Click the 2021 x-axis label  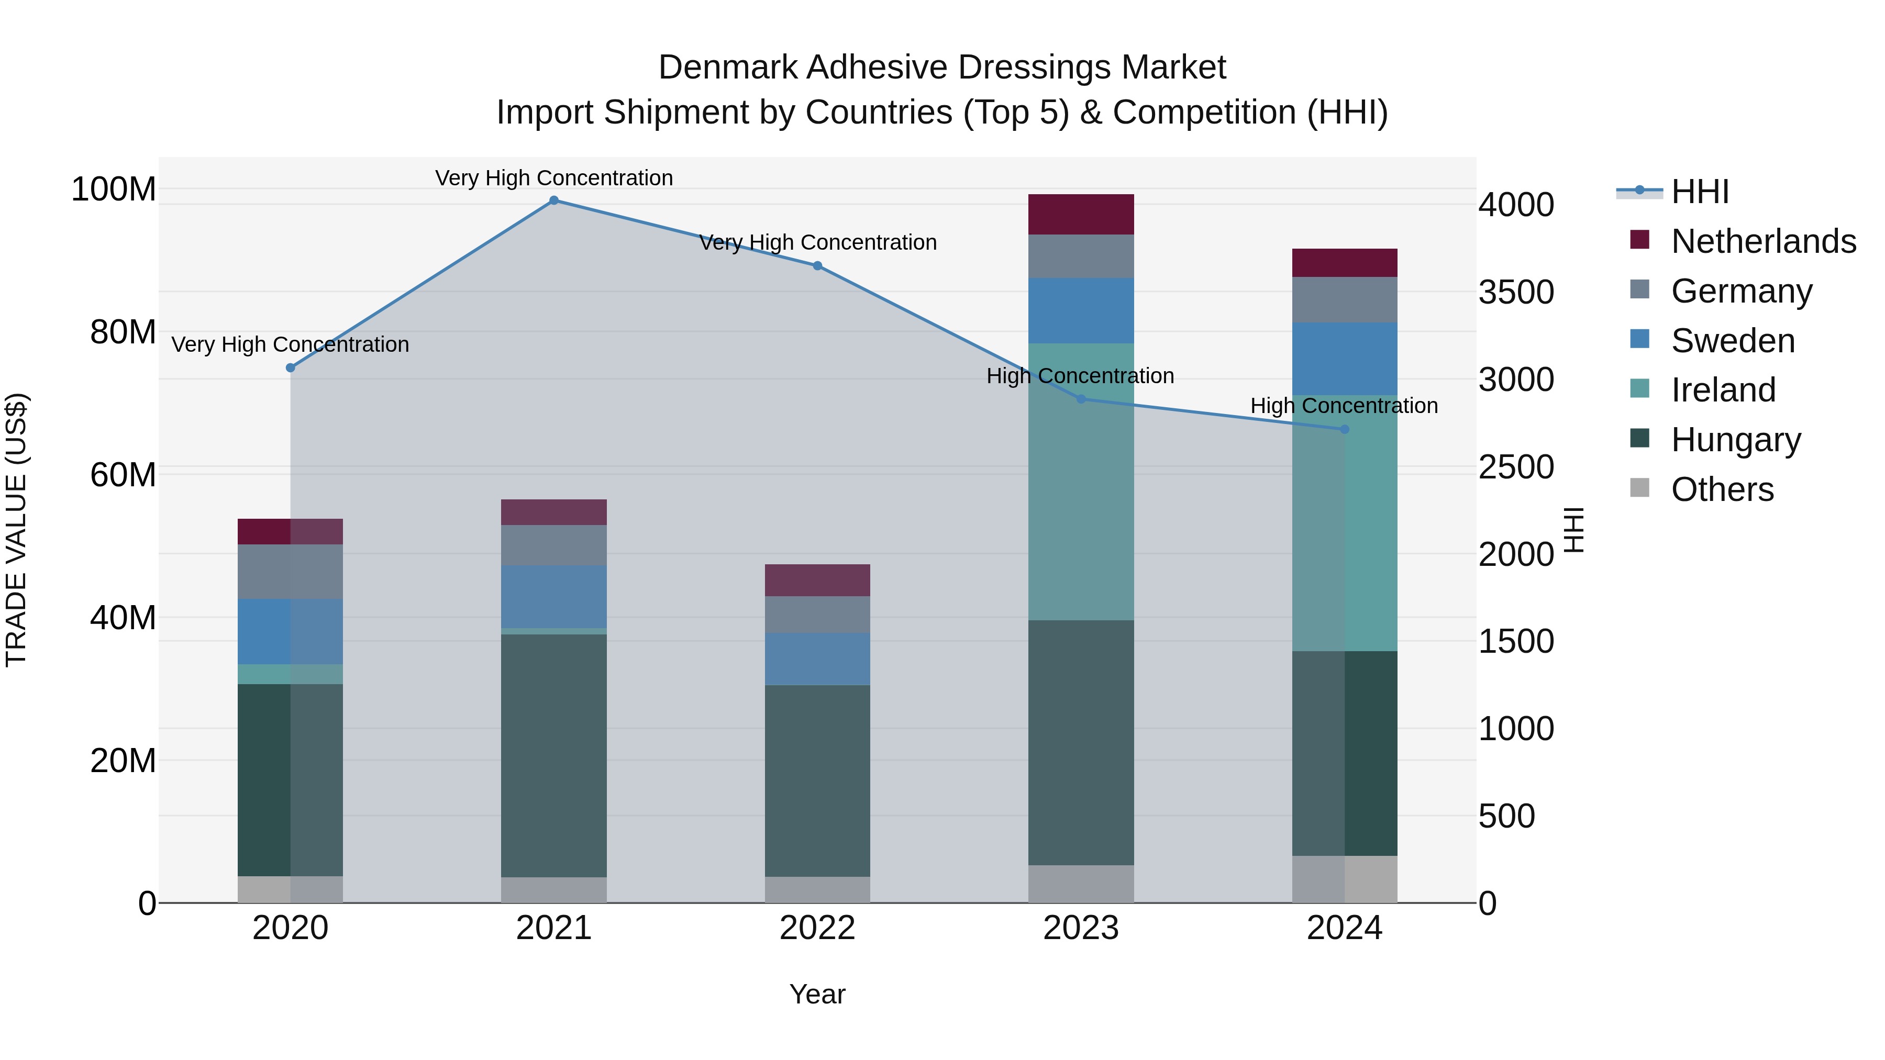(554, 928)
